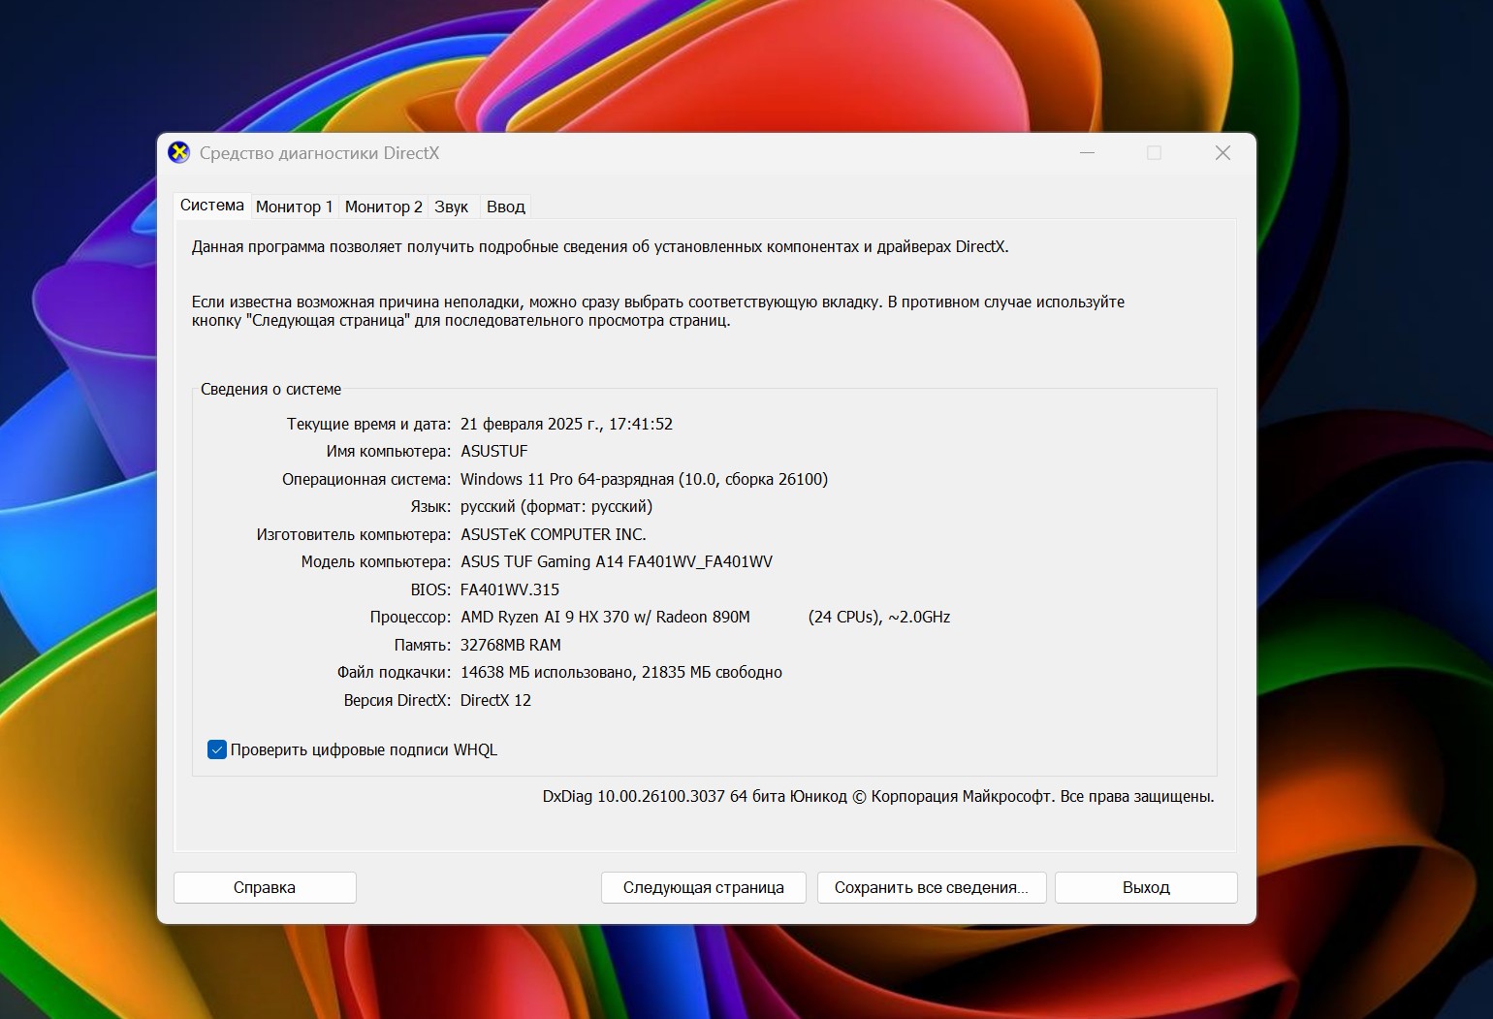Click the Память label

click(x=423, y=645)
